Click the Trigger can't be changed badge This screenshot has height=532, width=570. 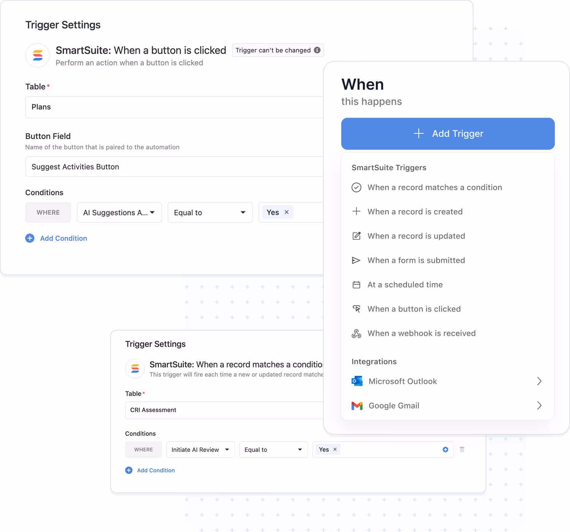click(278, 50)
